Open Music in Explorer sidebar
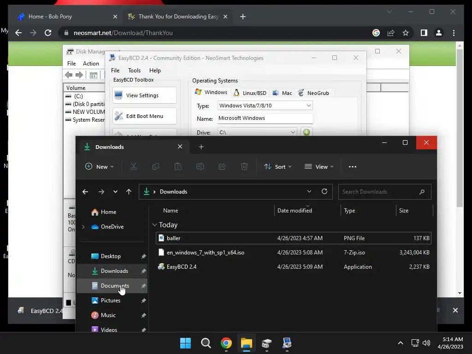472x354 pixels. pos(112,315)
